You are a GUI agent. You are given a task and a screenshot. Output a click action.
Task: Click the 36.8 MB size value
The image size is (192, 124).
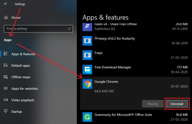(x=182, y=115)
